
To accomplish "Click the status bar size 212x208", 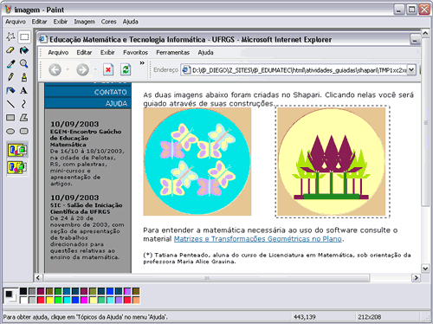I will [370, 317].
